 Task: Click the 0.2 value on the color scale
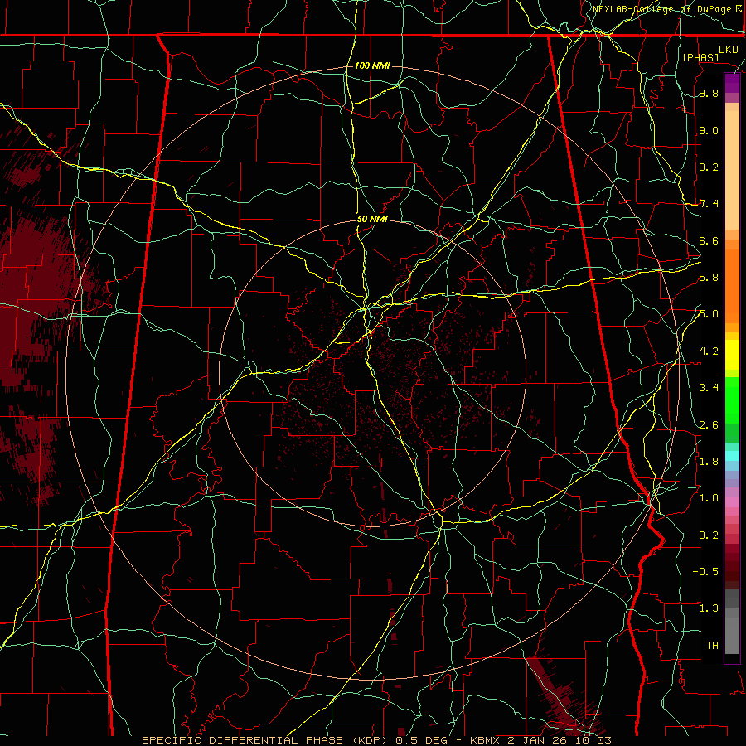[x=709, y=535]
